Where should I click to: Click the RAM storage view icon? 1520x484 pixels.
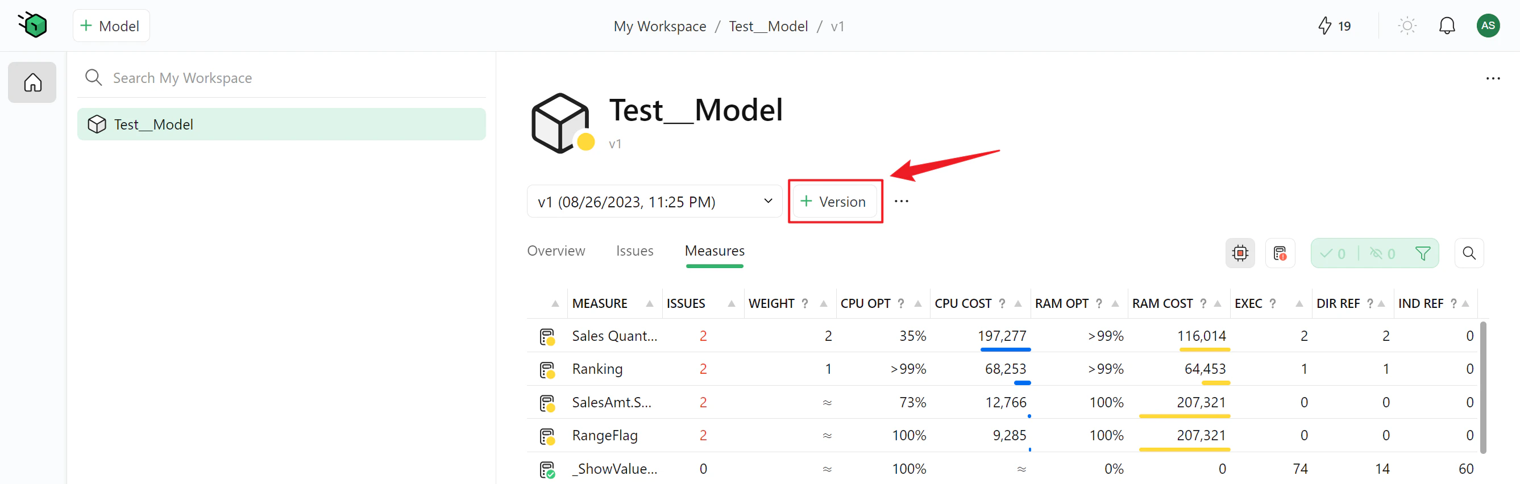[1280, 253]
